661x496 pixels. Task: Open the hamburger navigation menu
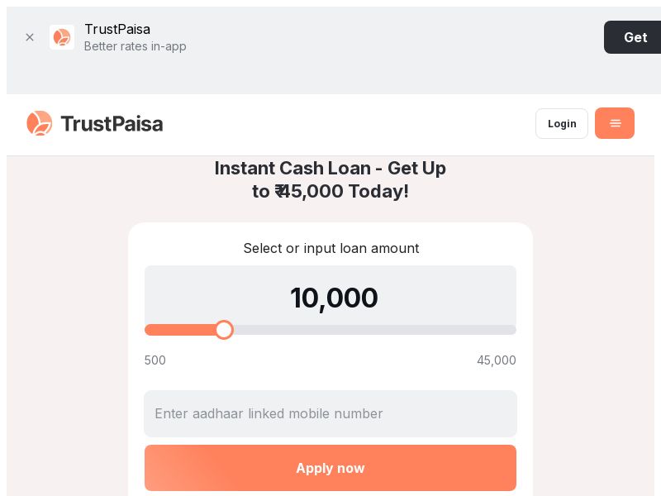tap(615, 123)
